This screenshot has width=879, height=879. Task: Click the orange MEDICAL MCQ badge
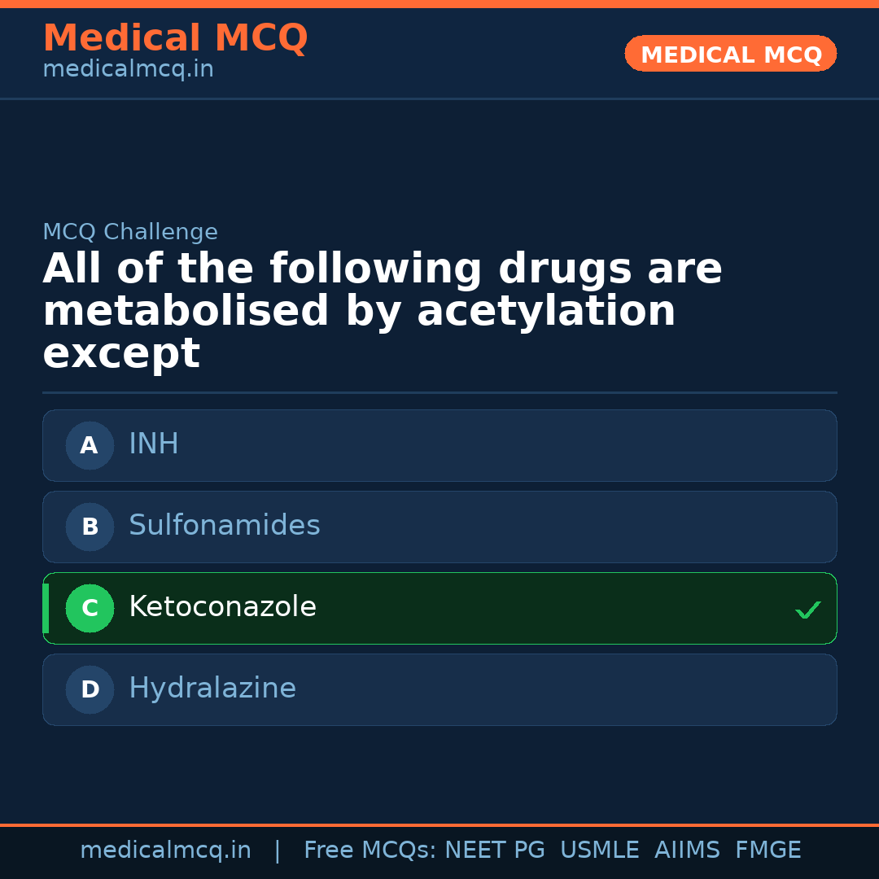click(x=730, y=55)
